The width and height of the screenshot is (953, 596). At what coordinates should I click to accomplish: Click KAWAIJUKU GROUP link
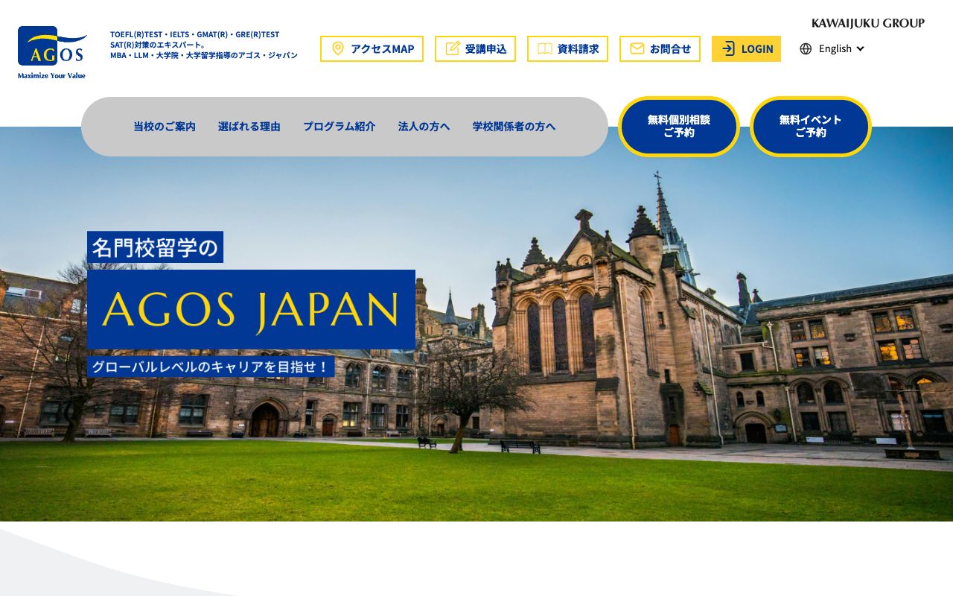868,23
